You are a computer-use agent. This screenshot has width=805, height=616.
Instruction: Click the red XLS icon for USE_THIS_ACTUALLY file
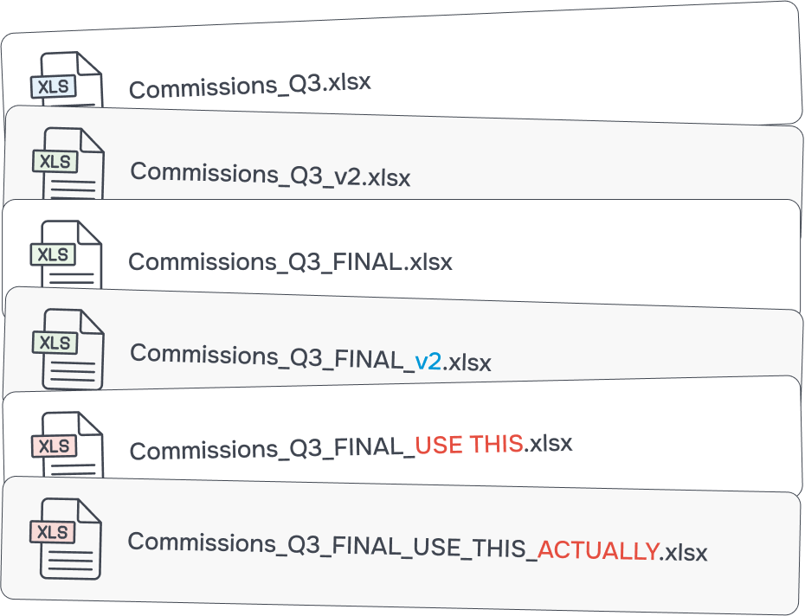coord(65,539)
